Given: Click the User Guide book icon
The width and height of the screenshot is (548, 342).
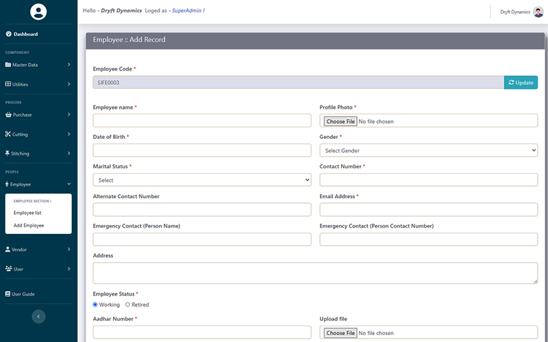Looking at the screenshot, I should (8, 294).
